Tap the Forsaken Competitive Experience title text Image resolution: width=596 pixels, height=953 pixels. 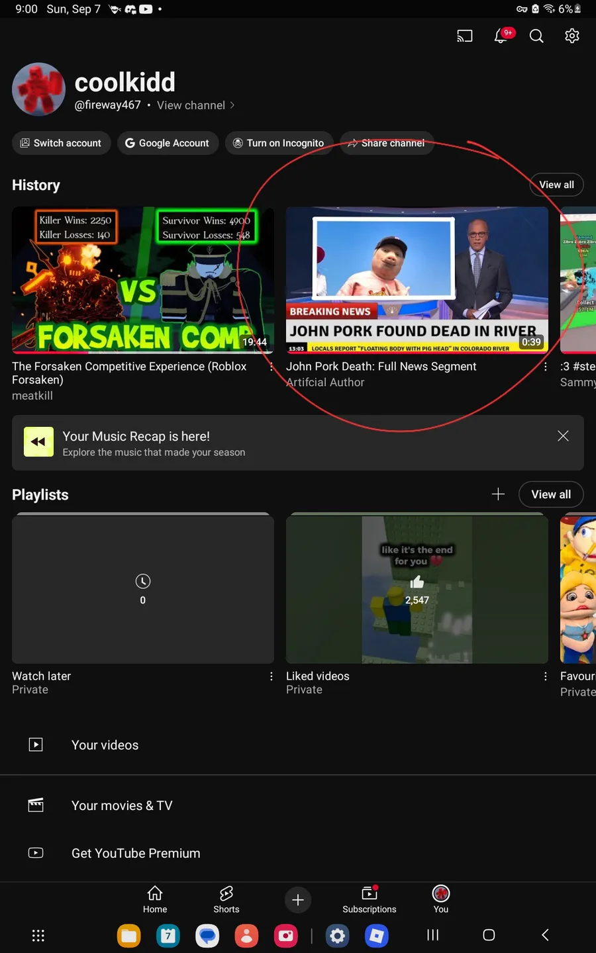[x=129, y=373]
